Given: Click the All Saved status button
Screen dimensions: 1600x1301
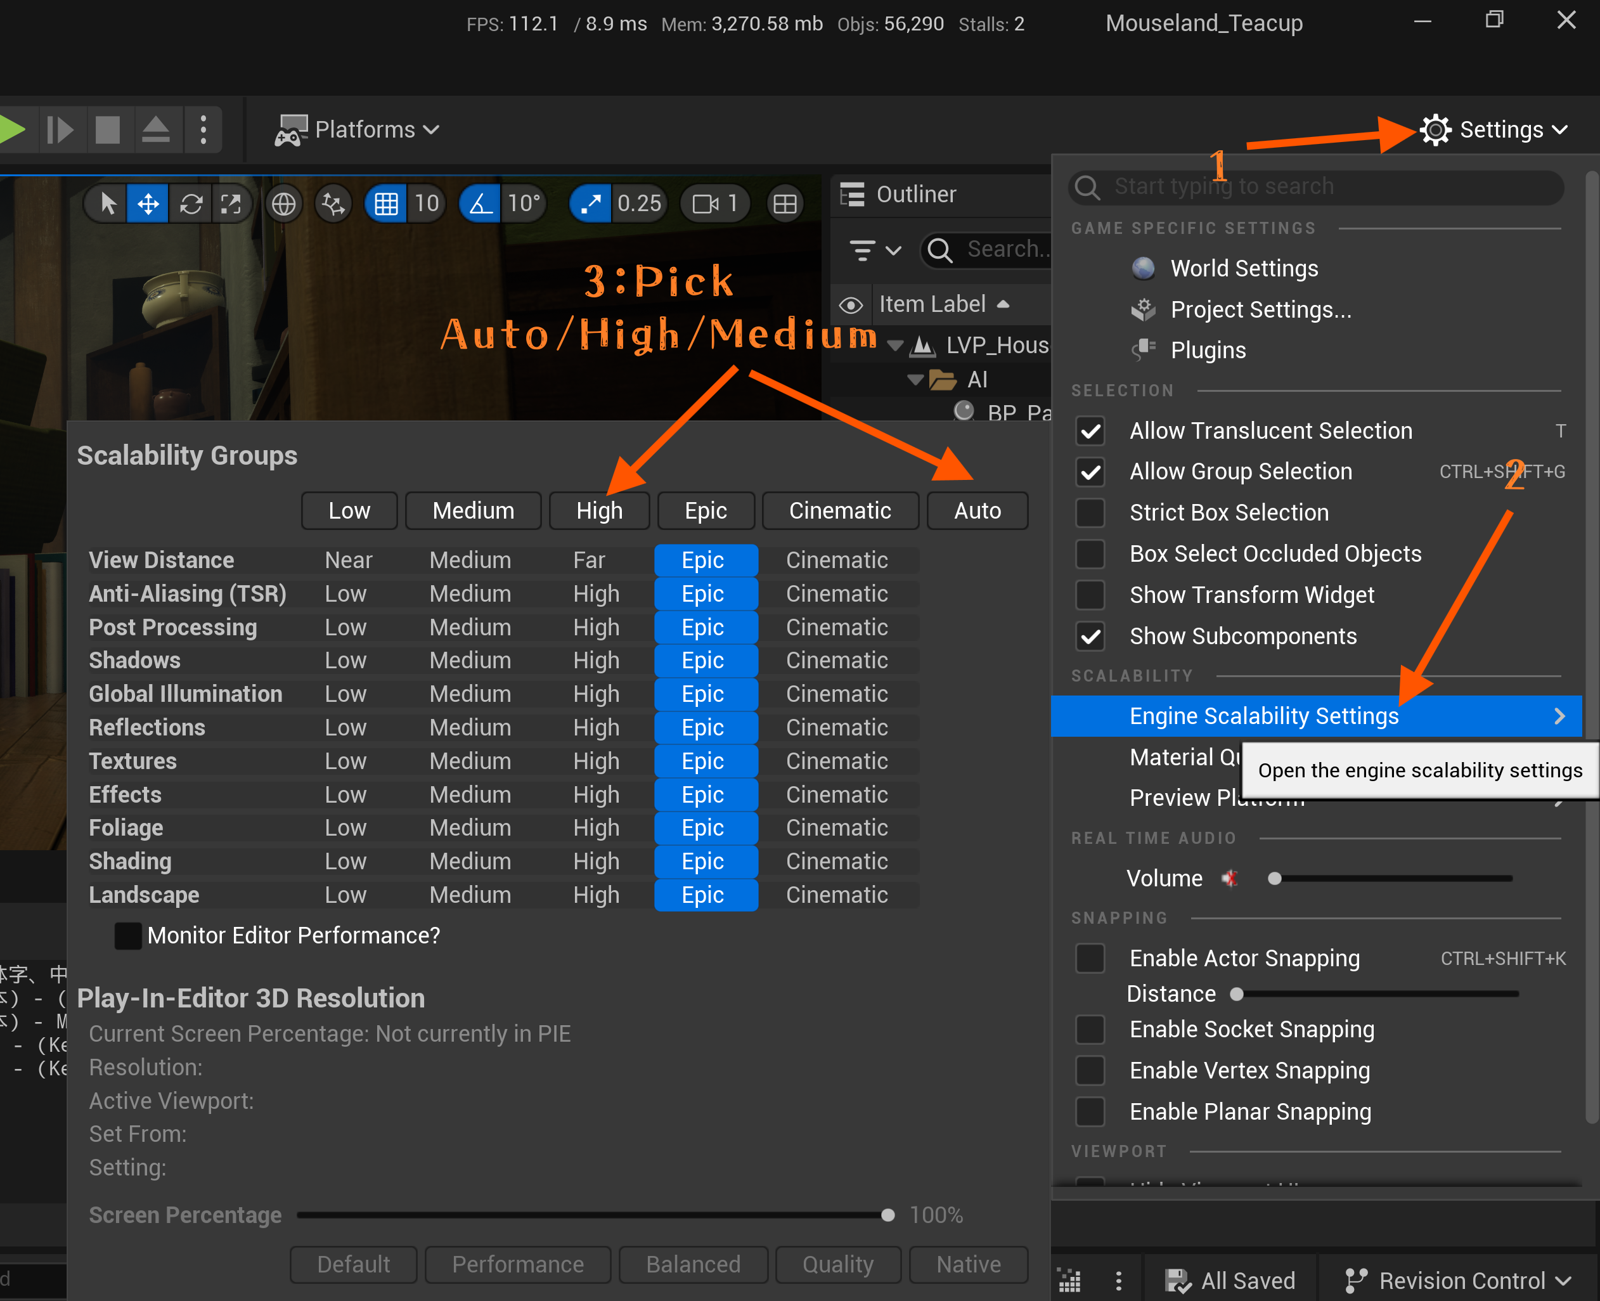Looking at the screenshot, I should (1230, 1281).
